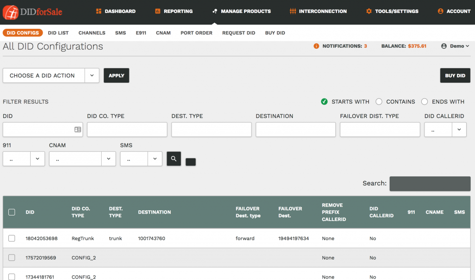
Task: Click the Dashboard grid icon
Action: coord(98,11)
